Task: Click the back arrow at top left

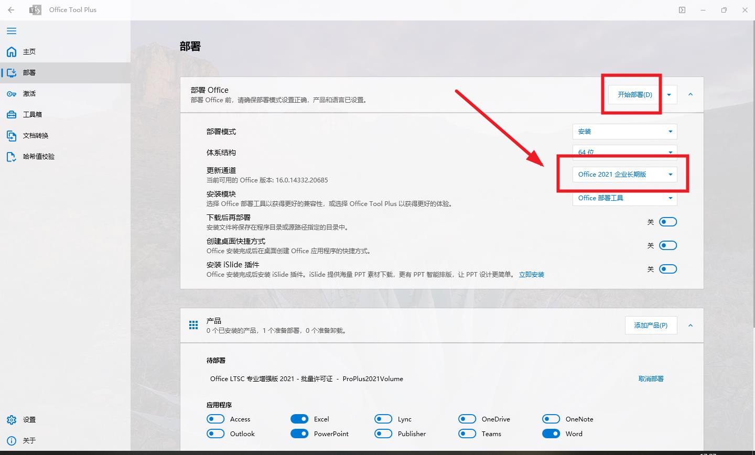Action: (x=11, y=9)
